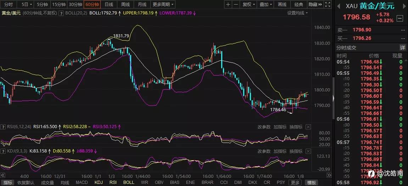Switch to 周线 weekly chart
This screenshot has width=408, height=186.
[125, 4]
